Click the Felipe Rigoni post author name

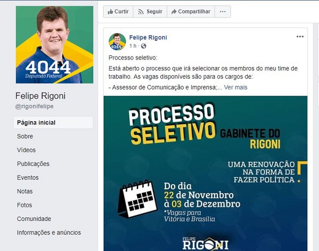(148, 38)
